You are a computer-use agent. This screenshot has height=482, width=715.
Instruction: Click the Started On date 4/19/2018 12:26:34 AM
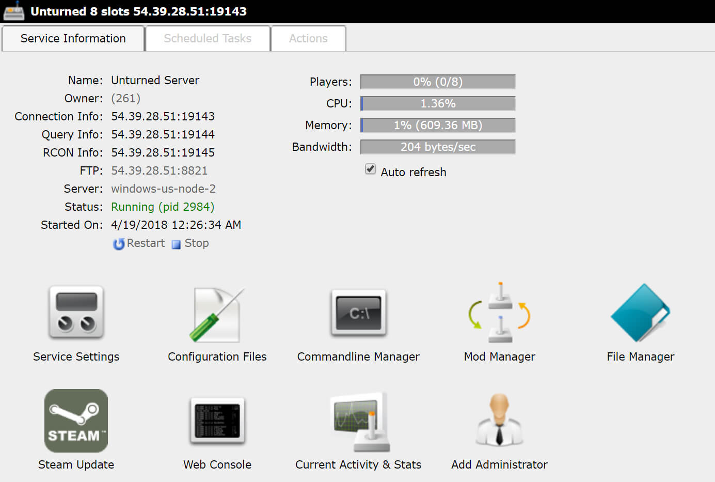point(176,225)
